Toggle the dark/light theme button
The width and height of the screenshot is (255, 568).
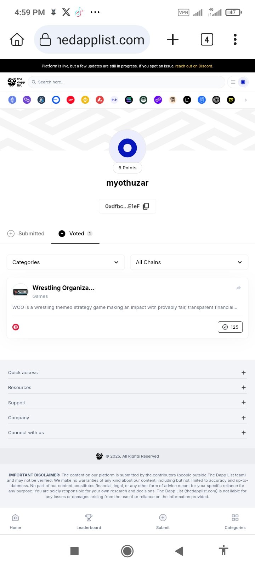(x=243, y=82)
